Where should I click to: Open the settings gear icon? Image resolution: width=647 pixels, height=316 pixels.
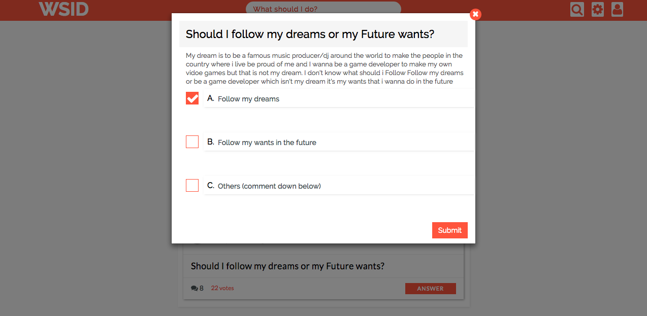(597, 9)
